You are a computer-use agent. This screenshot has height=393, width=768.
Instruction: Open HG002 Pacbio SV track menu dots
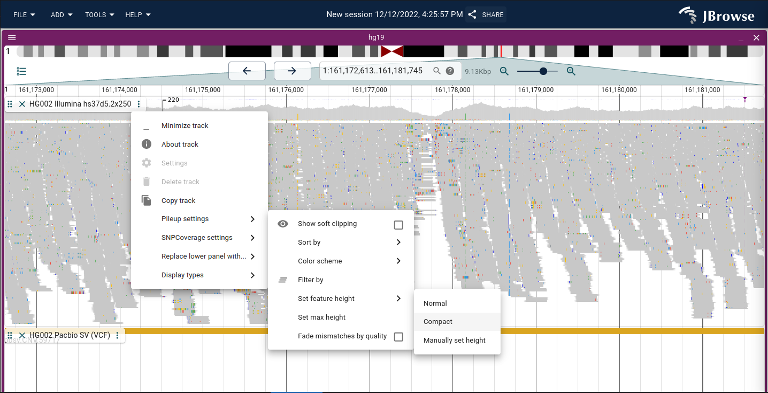click(x=118, y=336)
